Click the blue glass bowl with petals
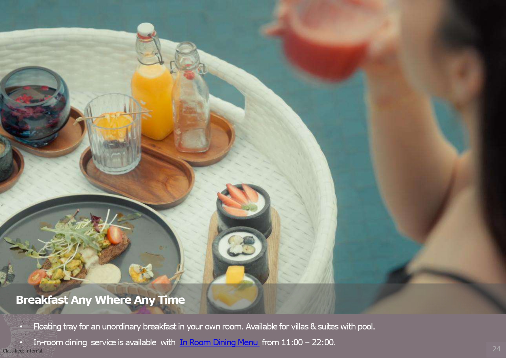Viewport: 506px width, 358px height. pos(34,107)
